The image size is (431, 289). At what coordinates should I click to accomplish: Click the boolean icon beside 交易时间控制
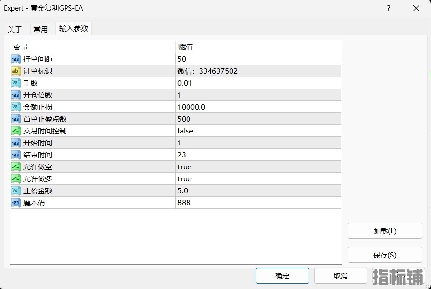16,131
